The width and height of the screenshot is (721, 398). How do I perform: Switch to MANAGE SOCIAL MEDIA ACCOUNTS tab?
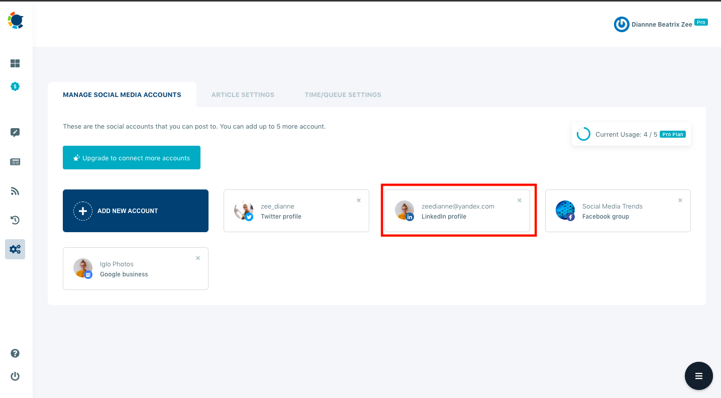122,94
